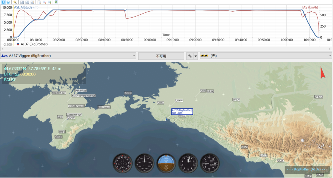
Task: Click the artificial horizon attitude gauge
Action: pos(166,163)
